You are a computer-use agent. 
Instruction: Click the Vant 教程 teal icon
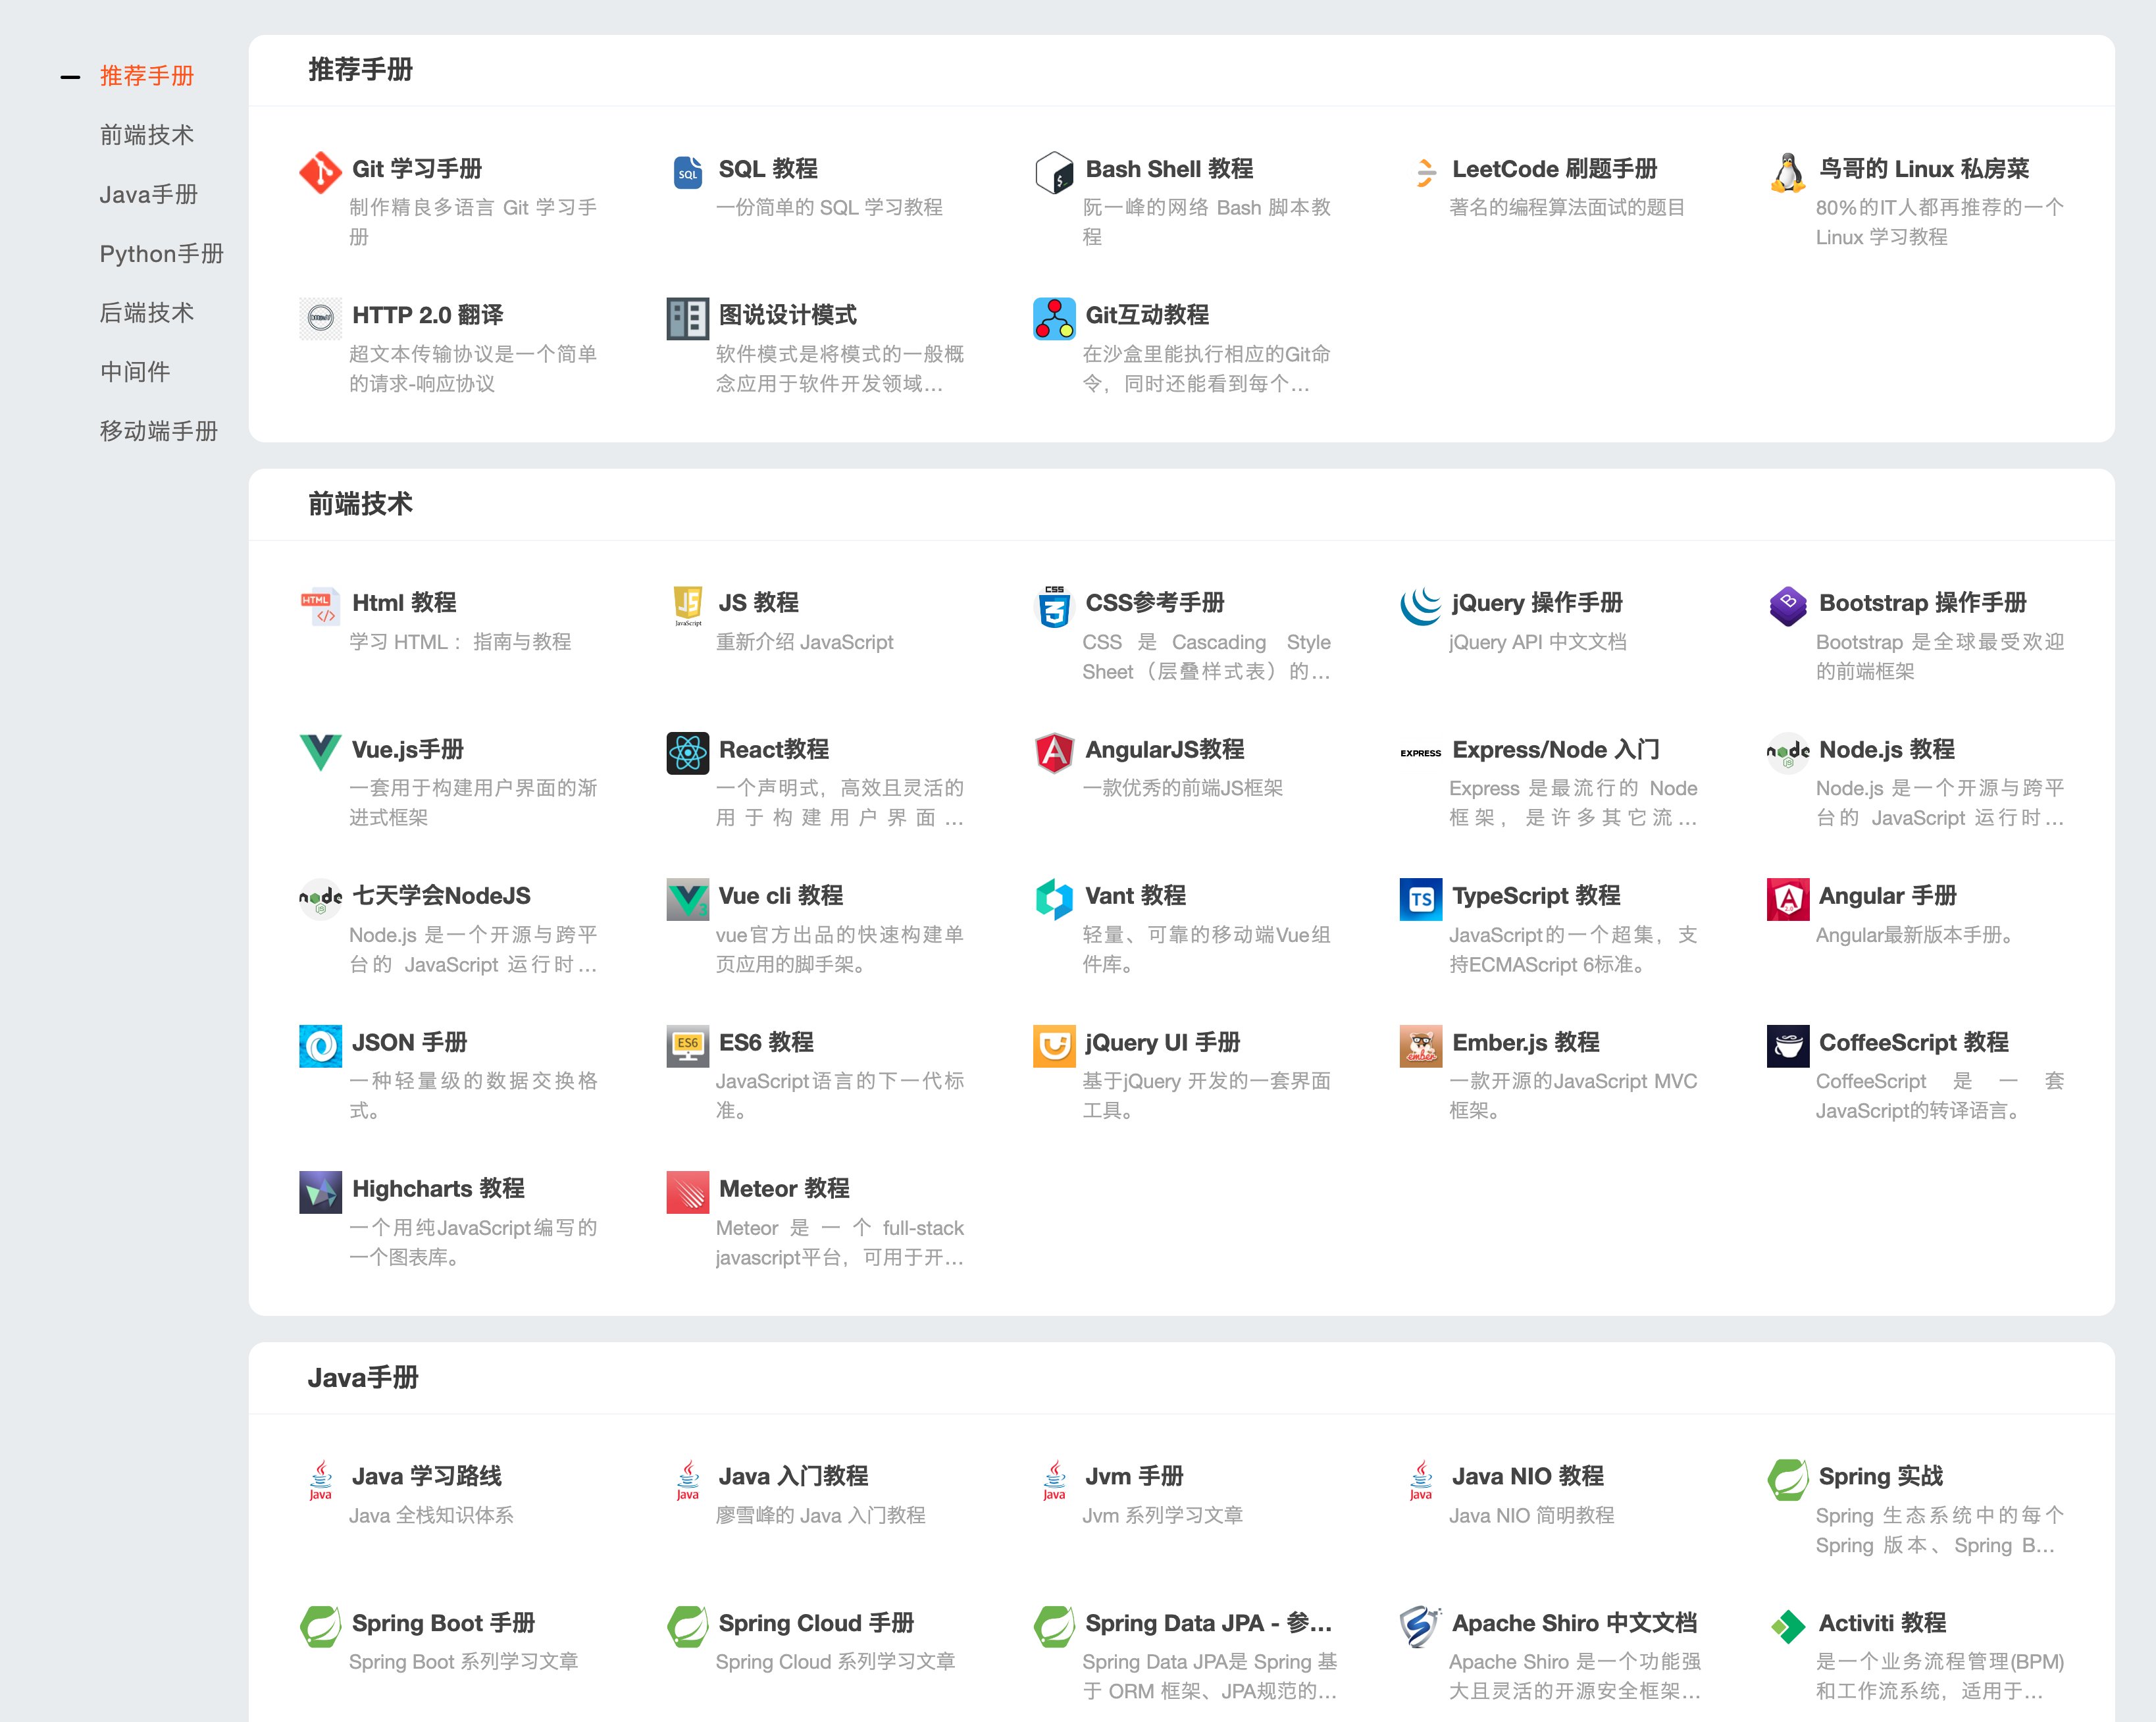[x=1054, y=899]
